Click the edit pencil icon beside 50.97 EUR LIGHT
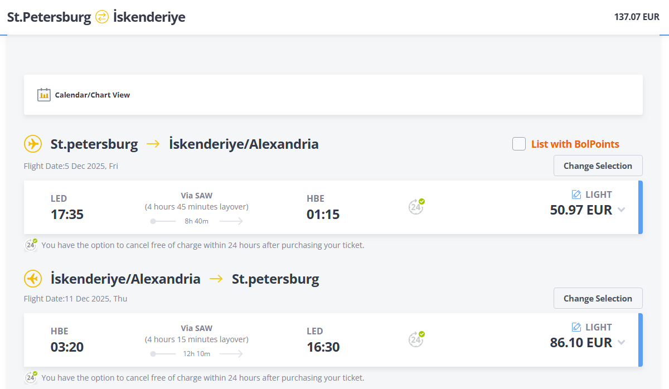669x389 pixels. point(576,194)
